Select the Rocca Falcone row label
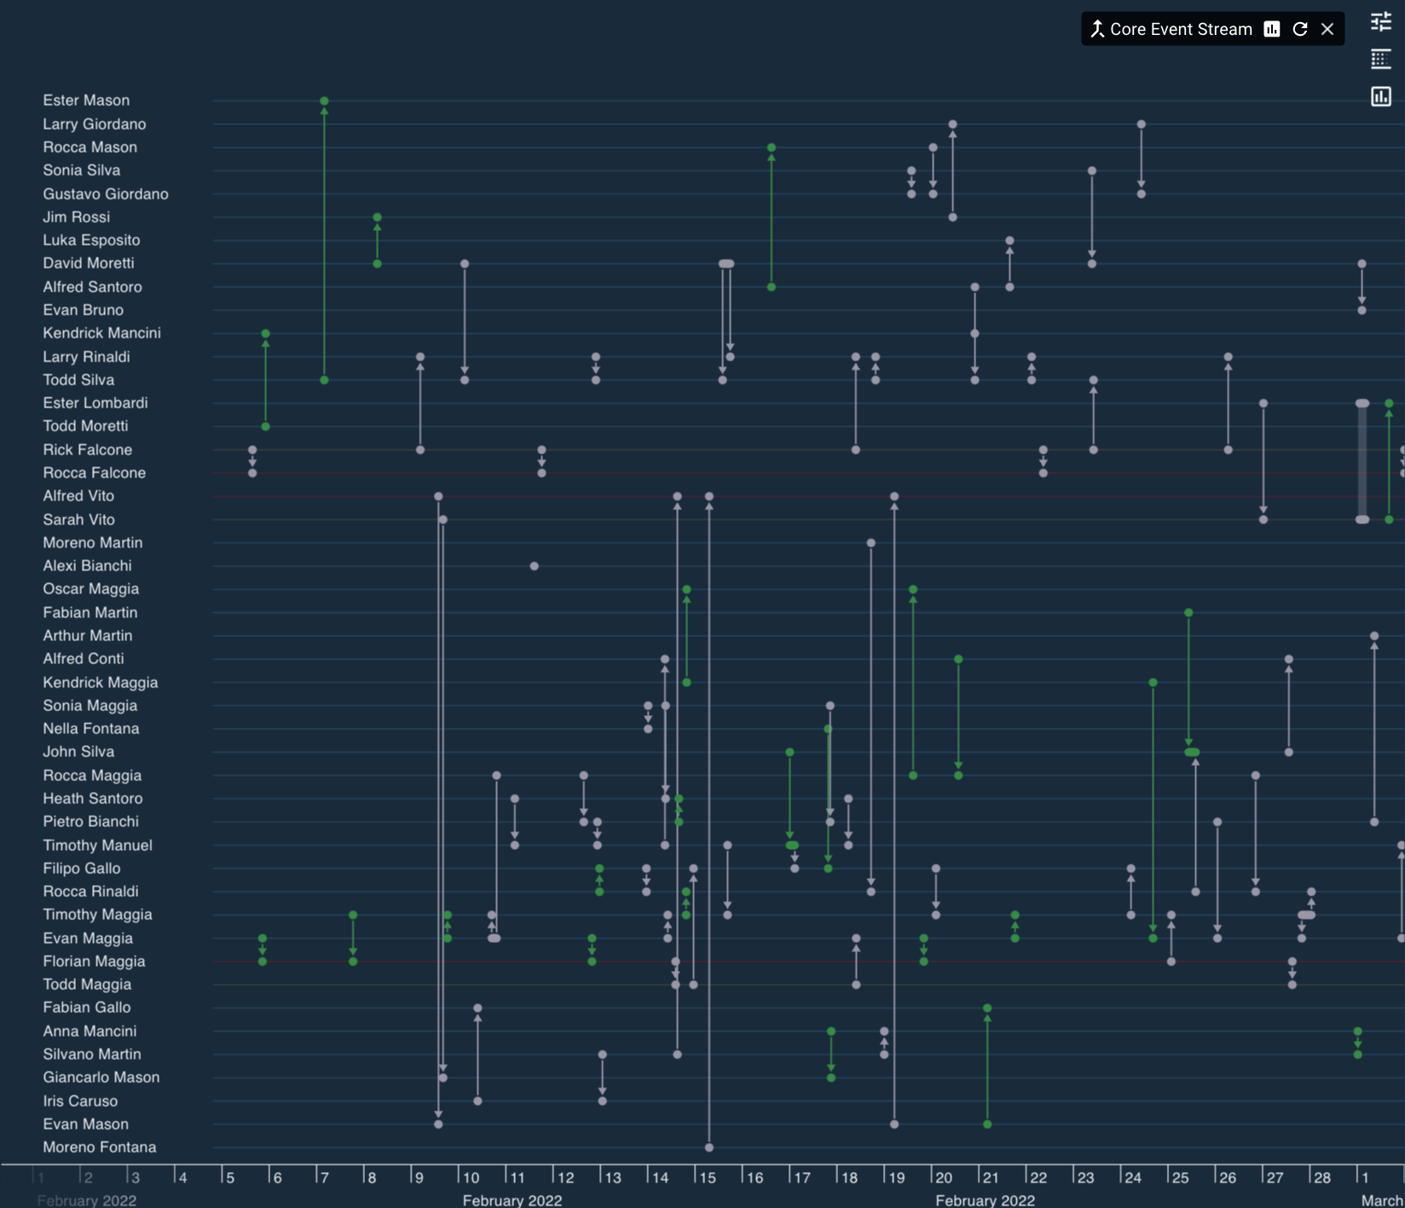 (95, 472)
